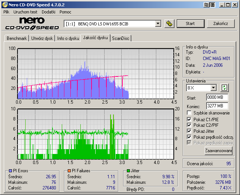Click Jitter average value 9.98 %

pyautogui.click(x=168, y=177)
